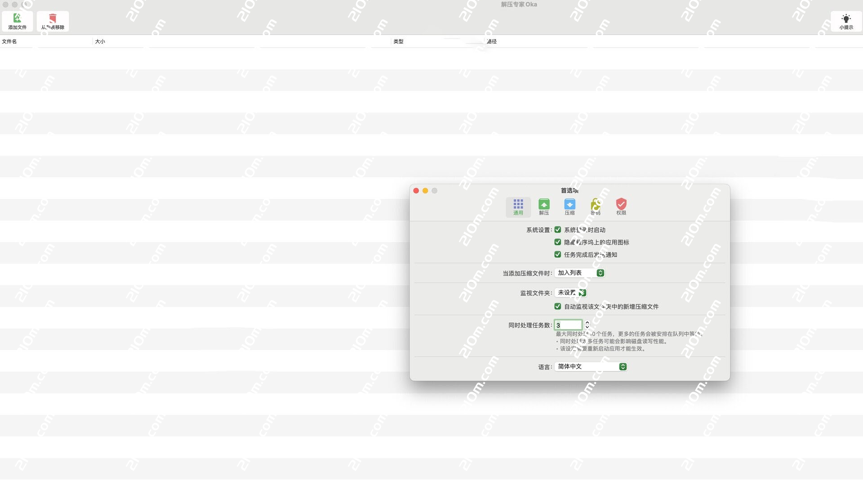Open the 监视文件夹 未设置 dropdown
The width and height of the screenshot is (863, 498).
[570, 293]
